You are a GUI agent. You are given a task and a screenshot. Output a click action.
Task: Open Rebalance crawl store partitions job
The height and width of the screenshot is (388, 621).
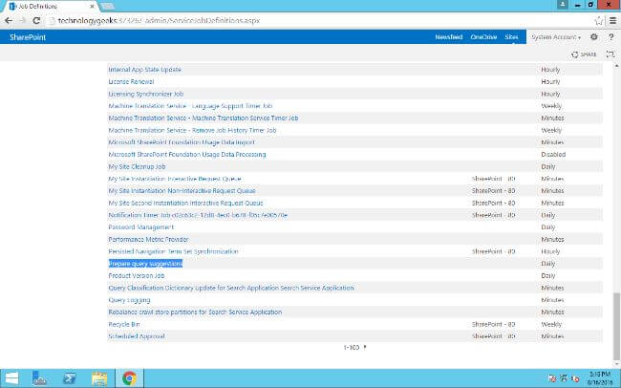pos(195,312)
